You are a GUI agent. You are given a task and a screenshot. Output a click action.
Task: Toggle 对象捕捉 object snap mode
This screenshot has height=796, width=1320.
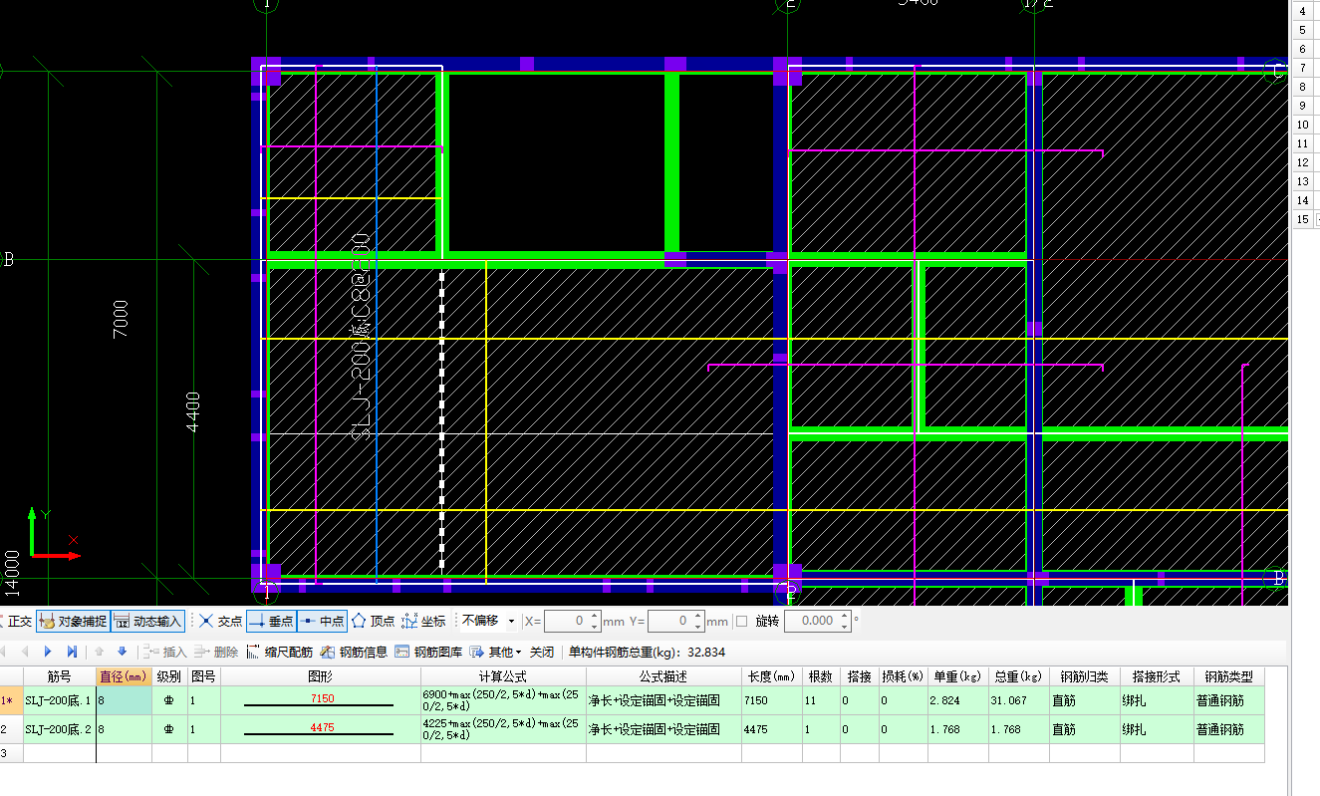73,621
